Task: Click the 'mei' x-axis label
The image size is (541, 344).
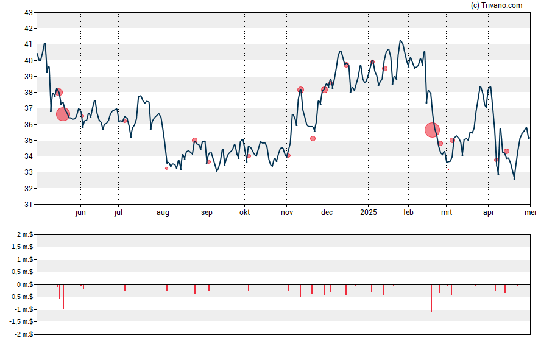Action: 530,212
